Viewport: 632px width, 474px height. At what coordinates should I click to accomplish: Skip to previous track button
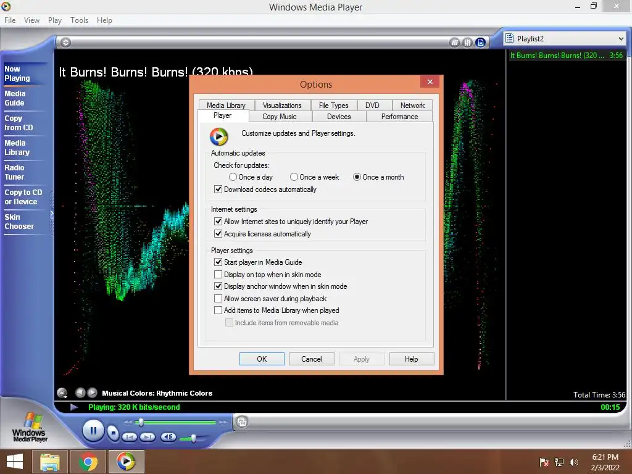tap(130, 437)
